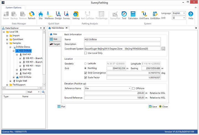Click the Name input field
Image resolution: width=199 pixels, height=135 pixels.
(x=122, y=39)
